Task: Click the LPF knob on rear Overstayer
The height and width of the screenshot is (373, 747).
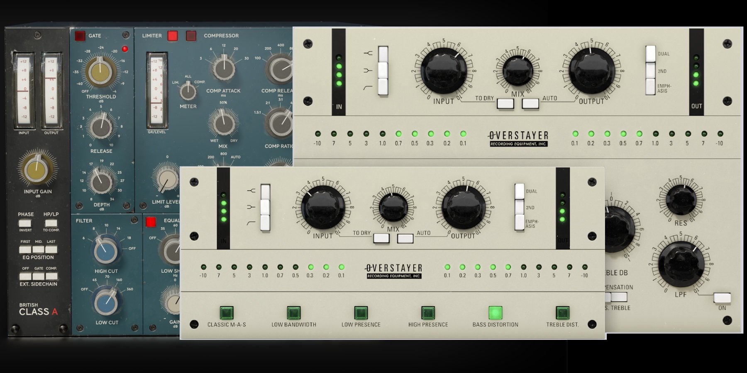Action: coord(681,265)
